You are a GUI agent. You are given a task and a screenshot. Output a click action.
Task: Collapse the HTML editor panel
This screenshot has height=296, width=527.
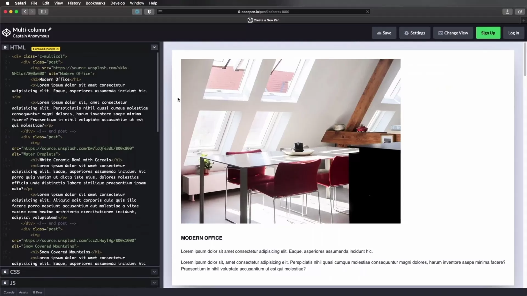point(154,47)
